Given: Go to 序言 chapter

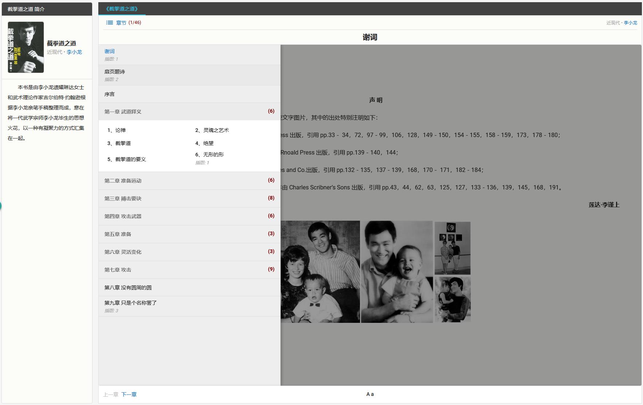Looking at the screenshot, I should point(110,94).
